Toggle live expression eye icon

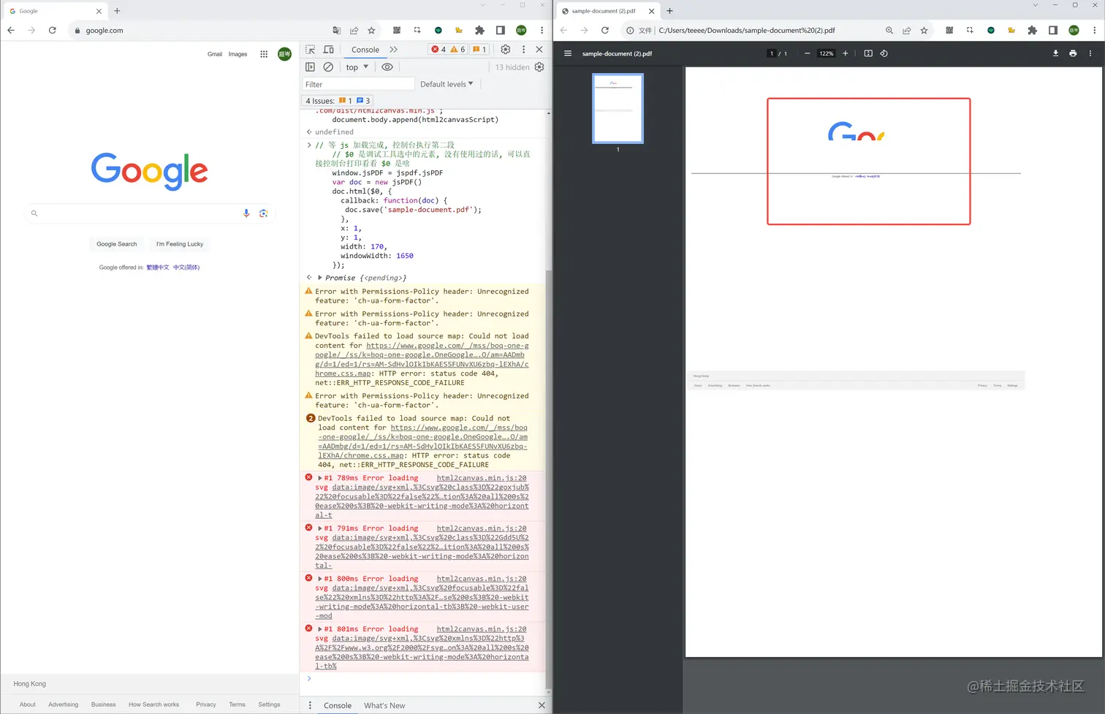point(387,67)
